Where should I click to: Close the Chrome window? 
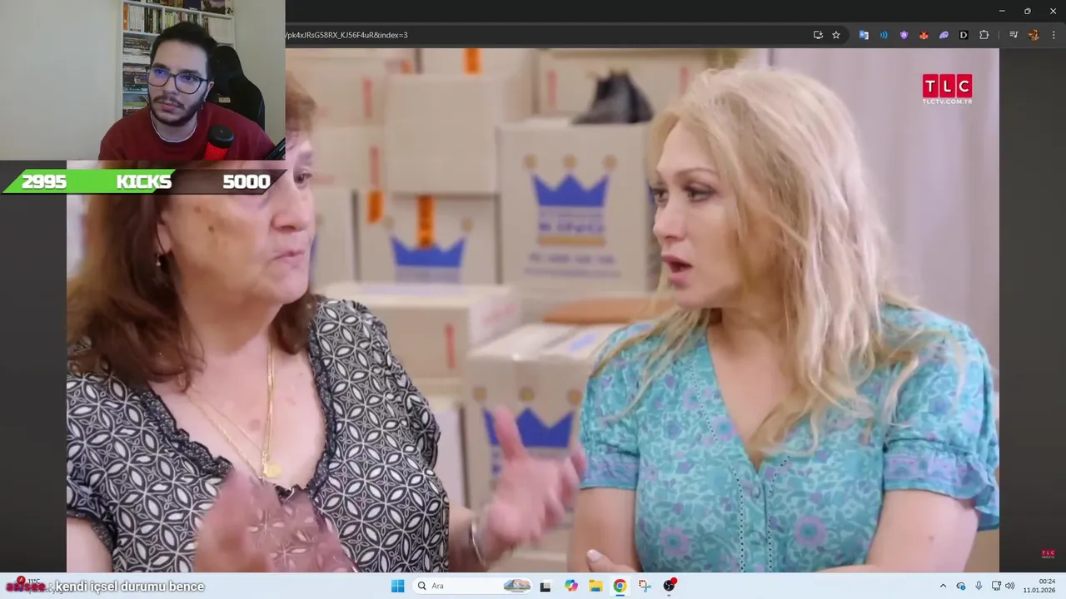point(1053,11)
